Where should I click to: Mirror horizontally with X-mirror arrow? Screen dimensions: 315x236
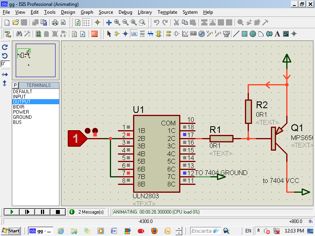(5, 75)
